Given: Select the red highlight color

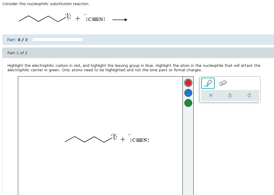Looking at the screenshot, I should [188, 83].
